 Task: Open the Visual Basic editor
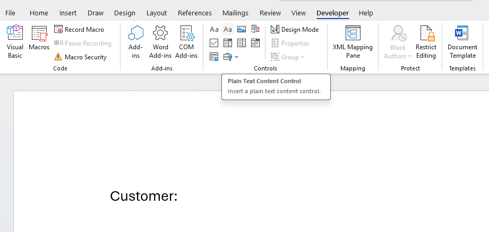point(15,41)
